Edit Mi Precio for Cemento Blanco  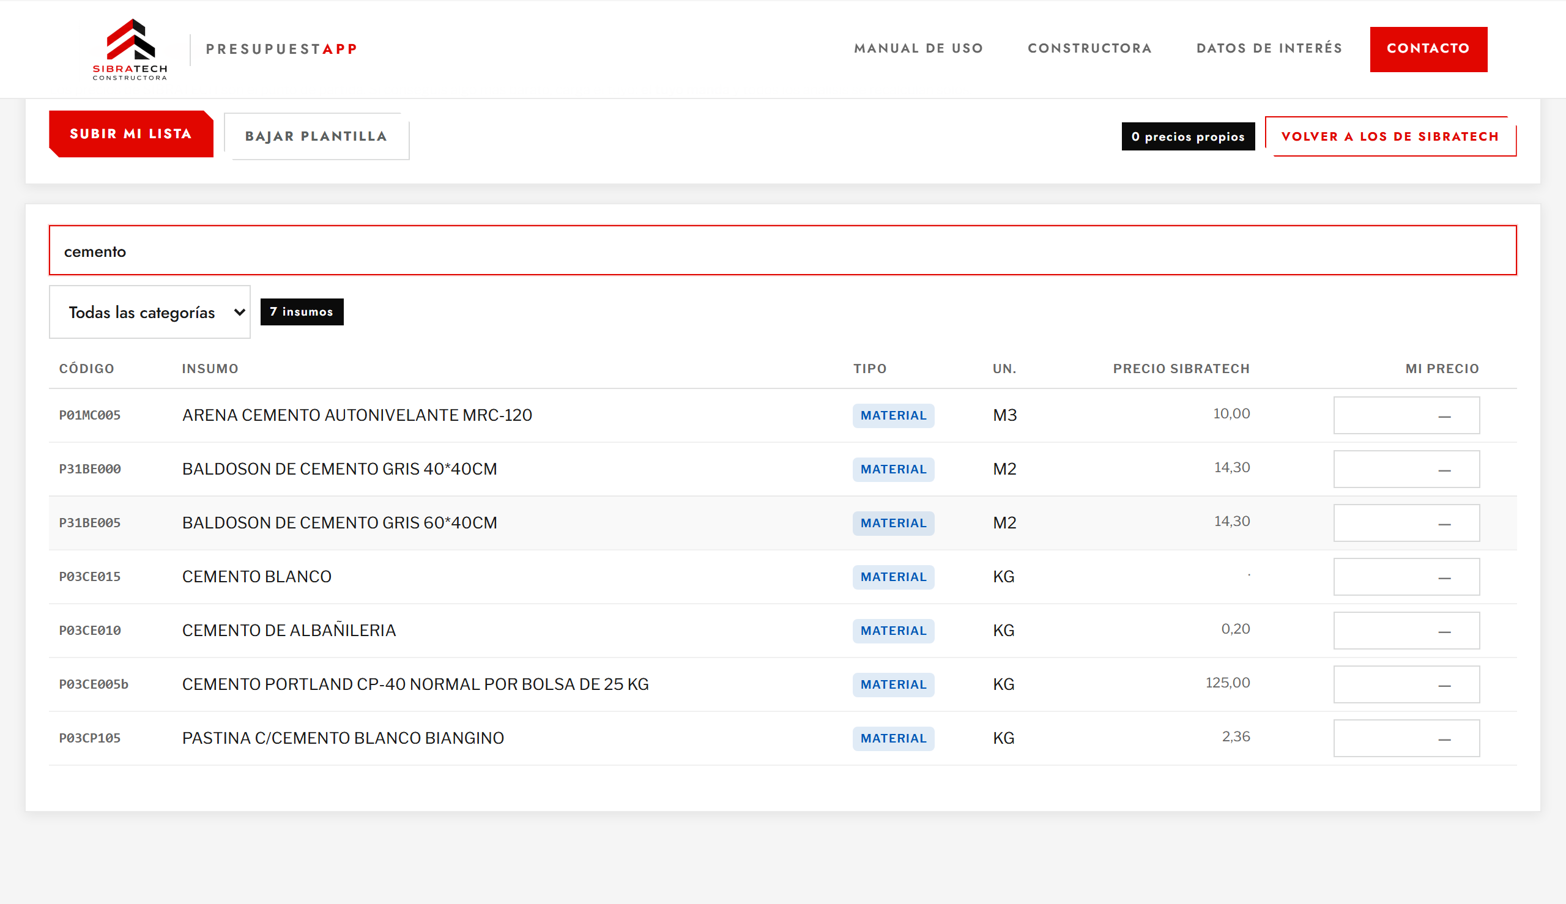coord(1406,577)
